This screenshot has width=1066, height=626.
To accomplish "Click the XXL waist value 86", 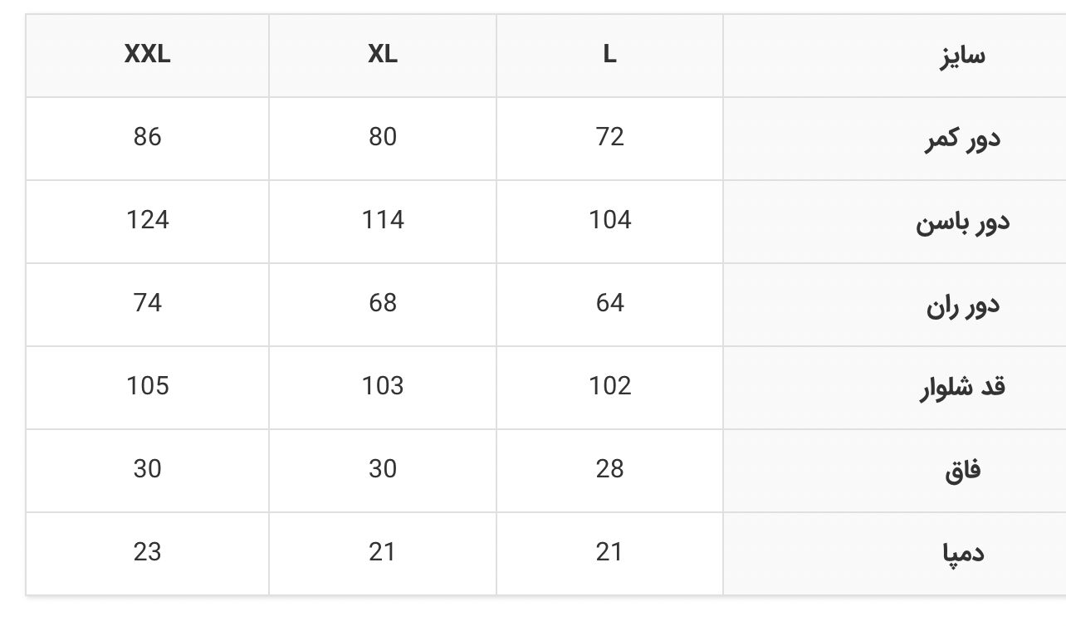I will click(147, 137).
